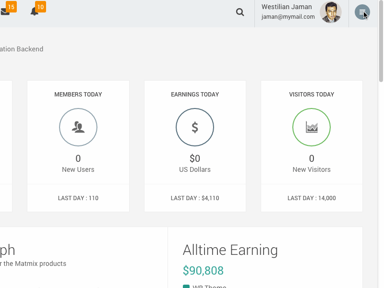Toggle the sidebar with the hamburger button
This screenshot has height=288, width=384.
point(362,12)
